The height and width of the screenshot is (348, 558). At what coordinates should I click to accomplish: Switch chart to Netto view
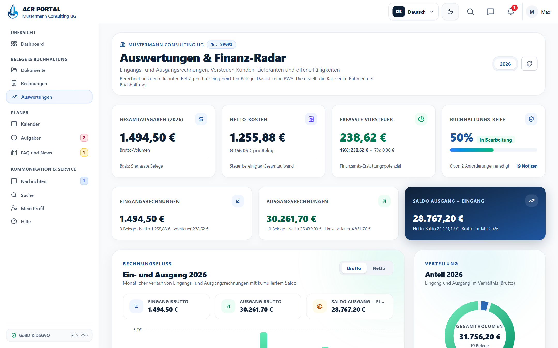[x=379, y=268]
